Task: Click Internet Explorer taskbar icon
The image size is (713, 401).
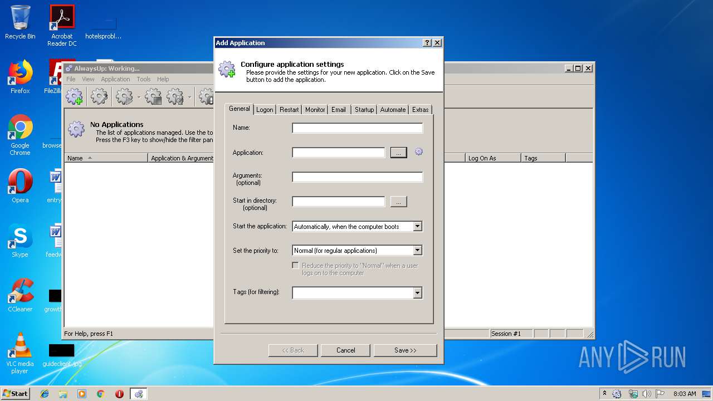Action: (45, 394)
